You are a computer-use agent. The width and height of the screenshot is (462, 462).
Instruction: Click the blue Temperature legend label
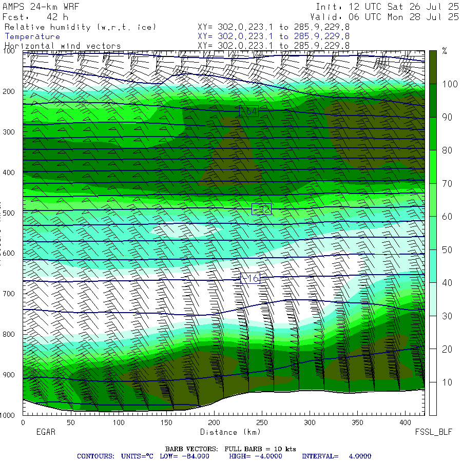click(32, 36)
